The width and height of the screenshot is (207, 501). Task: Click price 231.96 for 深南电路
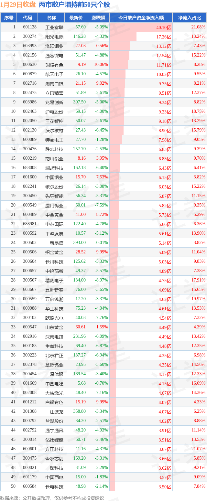pos(80,336)
